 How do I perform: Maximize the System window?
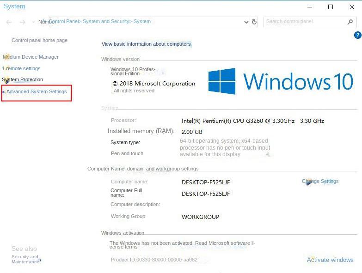click(331, 7)
